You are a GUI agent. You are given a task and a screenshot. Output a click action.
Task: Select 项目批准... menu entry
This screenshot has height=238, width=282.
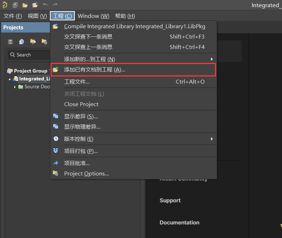(133, 163)
